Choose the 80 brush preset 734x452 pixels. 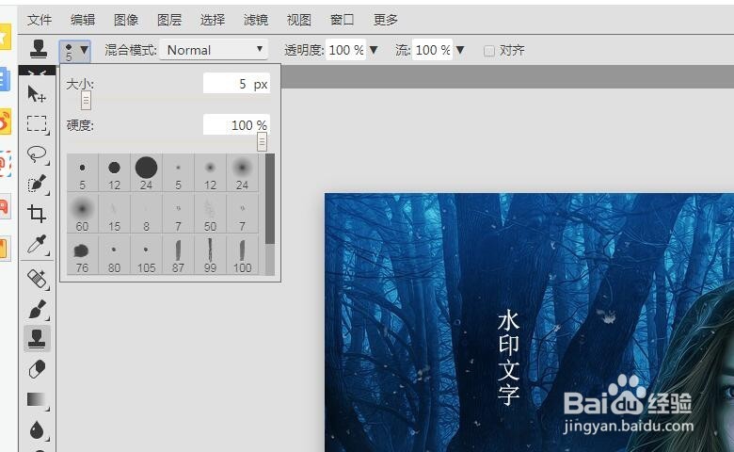(114, 255)
